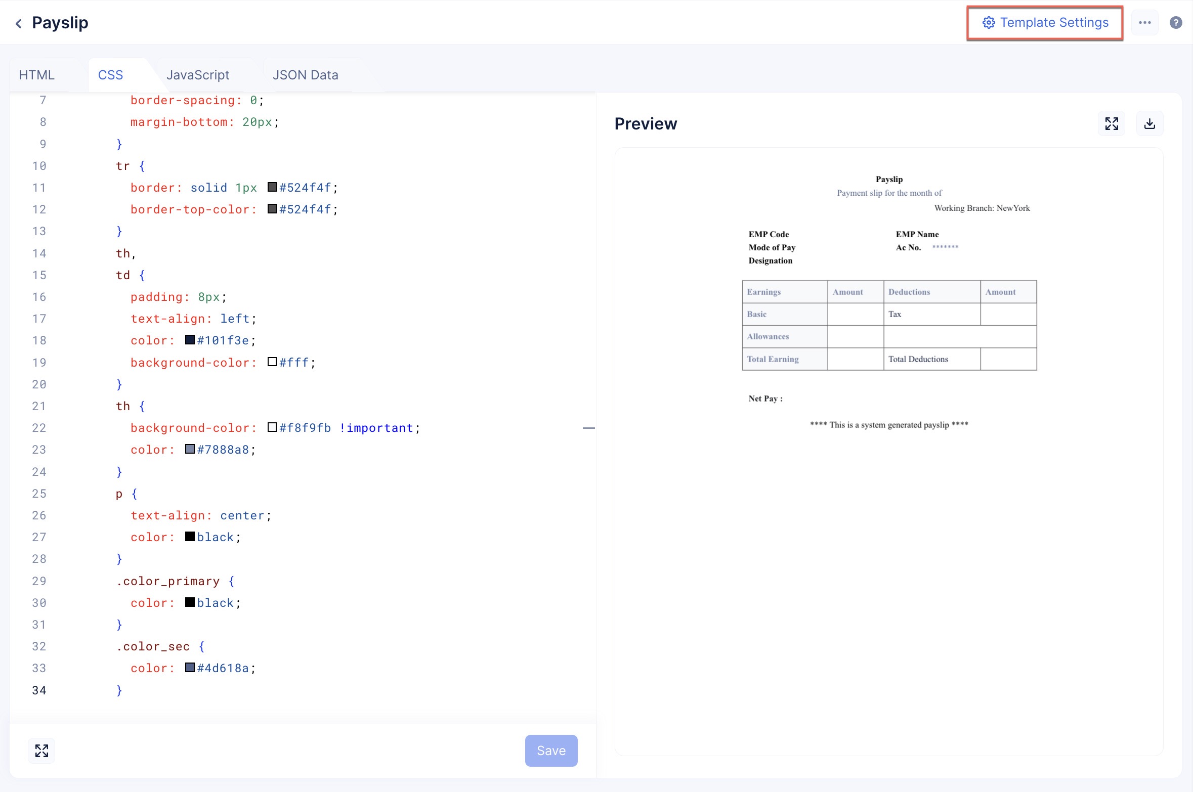Click the three-dot overflow menu icon
Image resolution: width=1193 pixels, height=792 pixels.
tap(1144, 22)
